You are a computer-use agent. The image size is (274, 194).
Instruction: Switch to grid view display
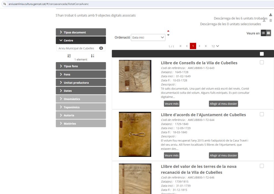pyautogui.click(x=268, y=33)
